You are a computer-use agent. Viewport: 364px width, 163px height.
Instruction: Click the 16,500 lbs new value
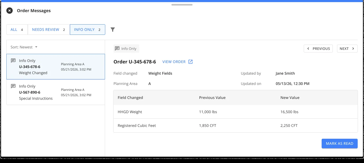[x=289, y=112]
